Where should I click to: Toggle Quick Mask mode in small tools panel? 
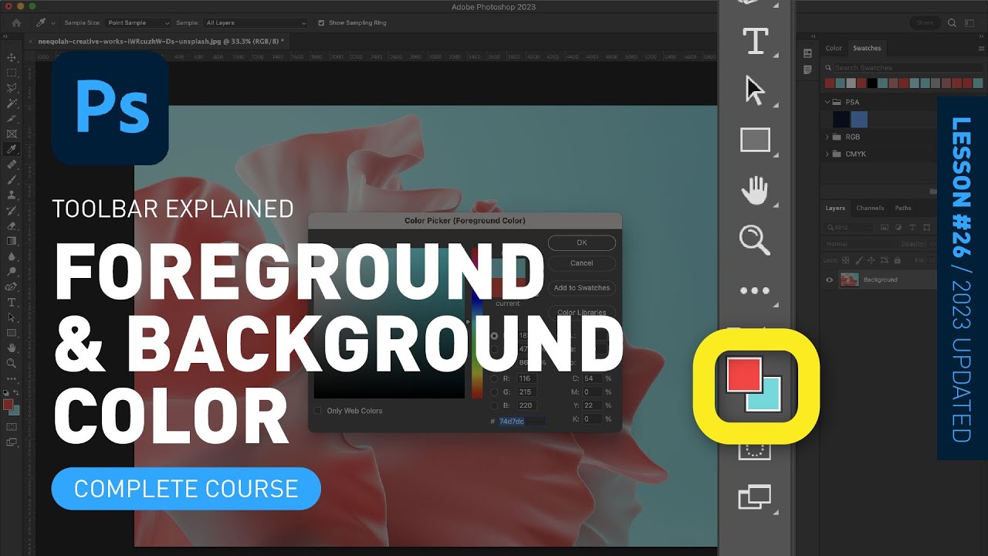[12, 426]
